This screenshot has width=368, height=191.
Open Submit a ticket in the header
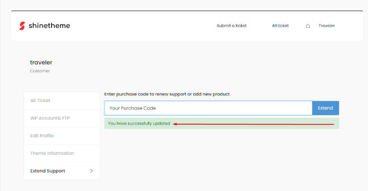231,26
